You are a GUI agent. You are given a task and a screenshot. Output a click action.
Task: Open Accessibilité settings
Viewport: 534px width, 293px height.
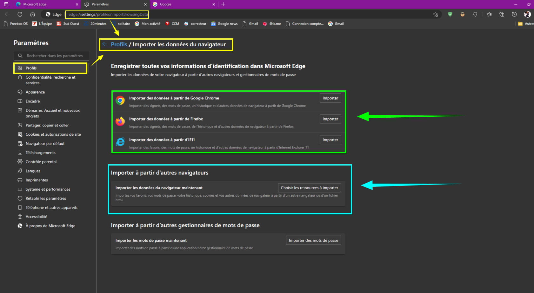pos(51,217)
